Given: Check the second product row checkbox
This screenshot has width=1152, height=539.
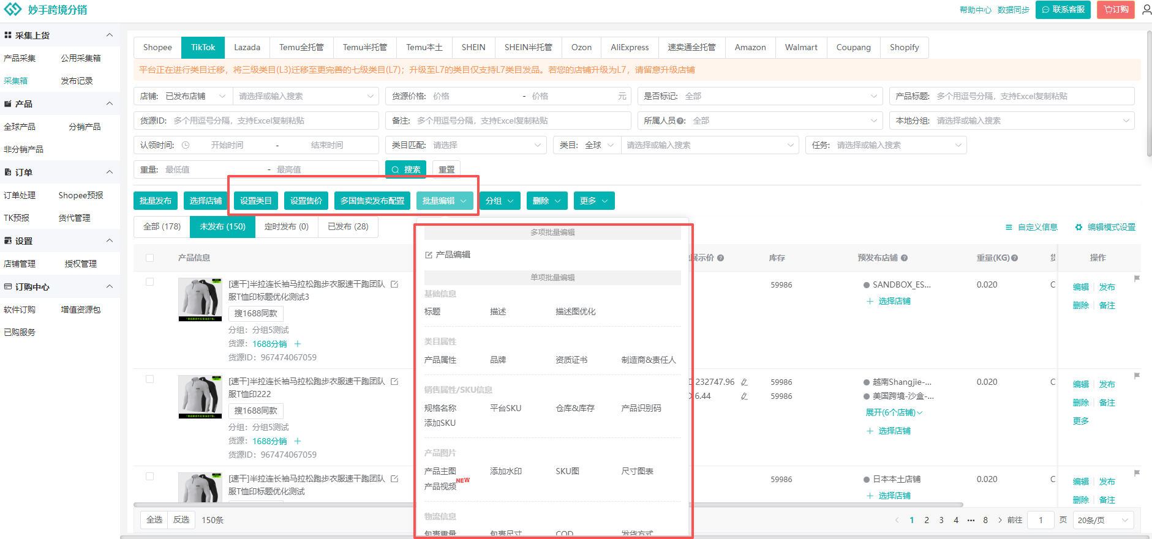Looking at the screenshot, I should pyautogui.click(x=150, y=379).
